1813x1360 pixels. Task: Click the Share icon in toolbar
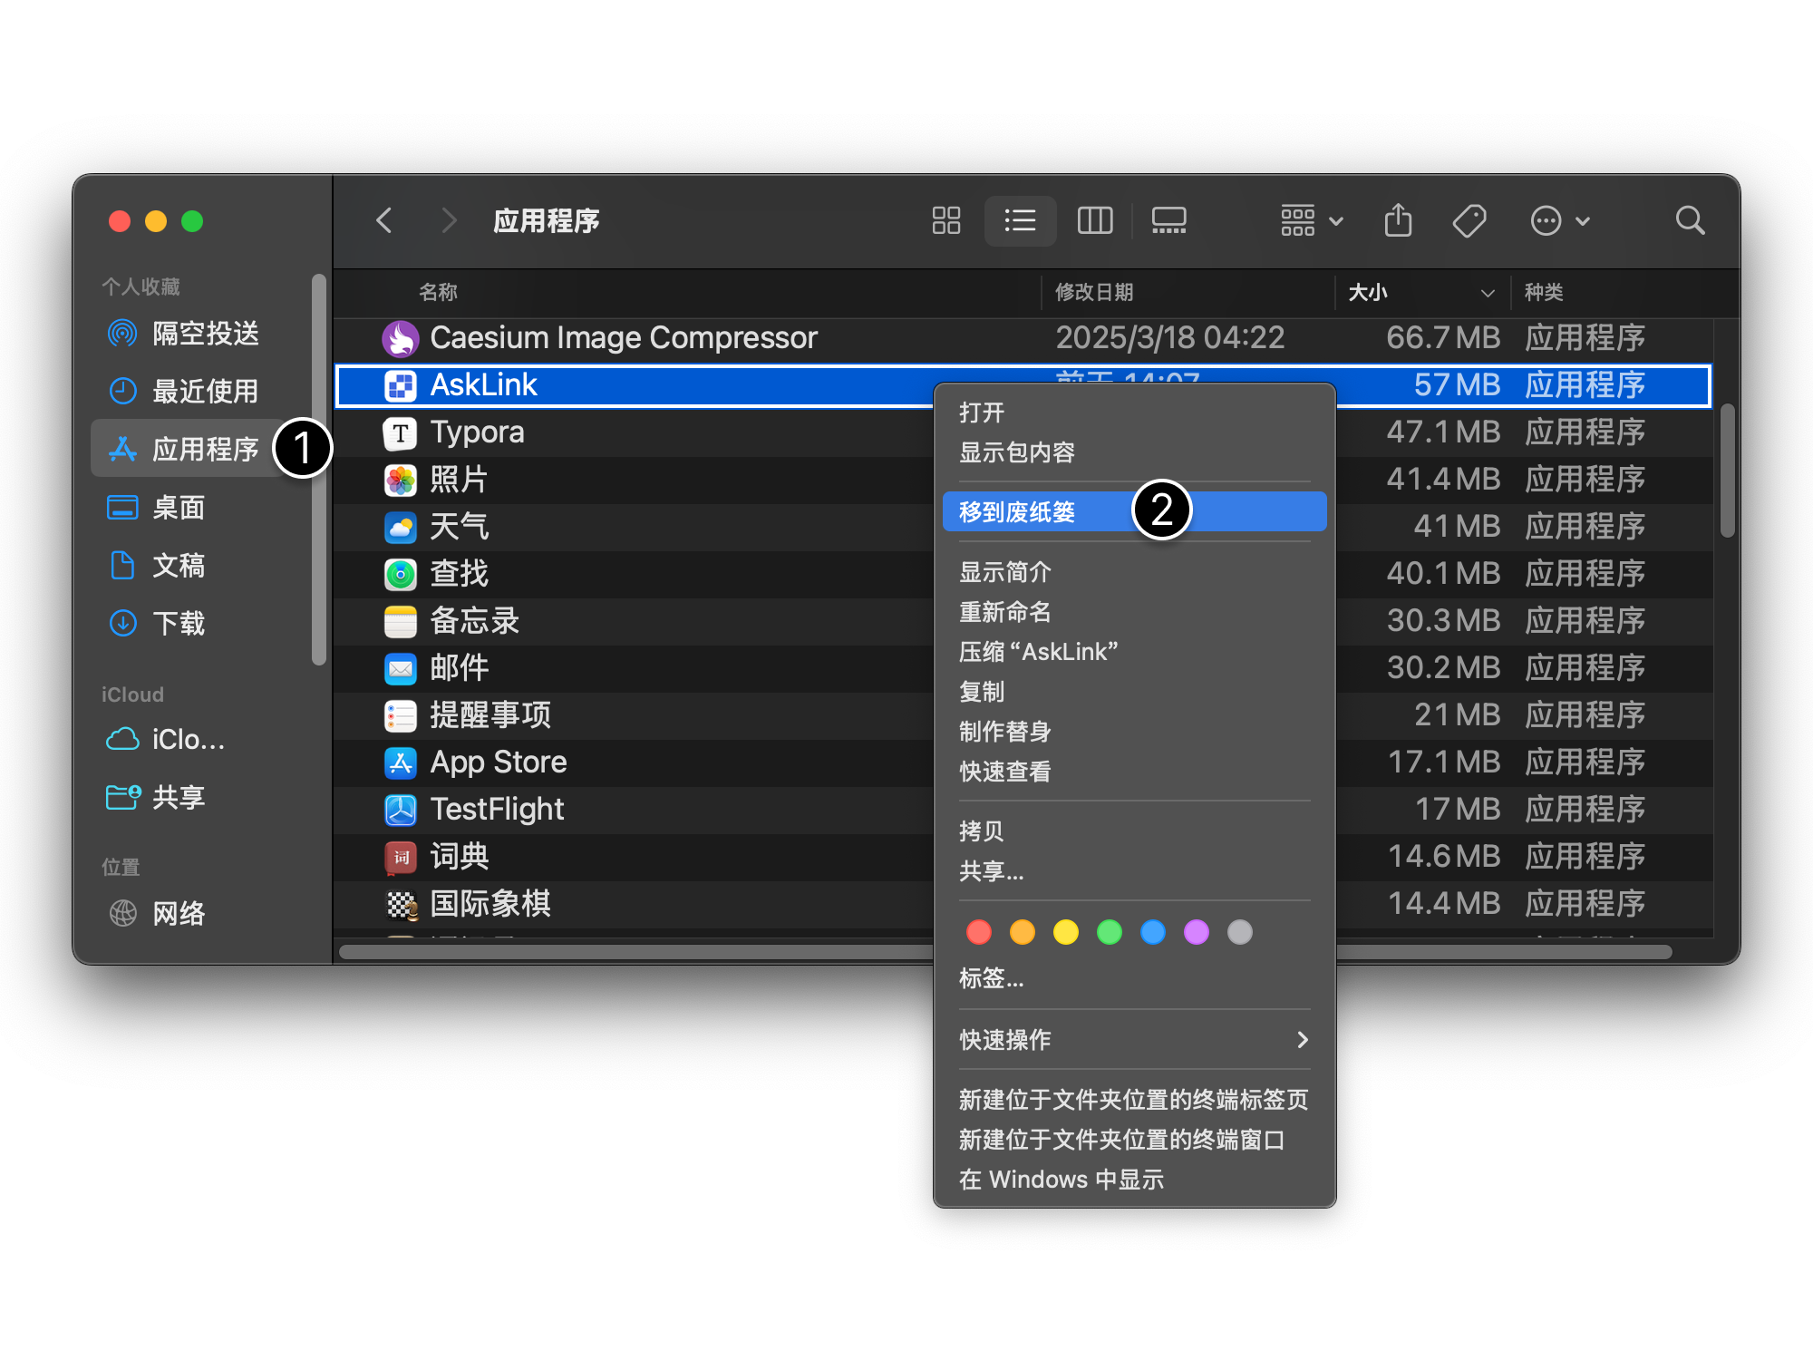tap(1398, 220)
